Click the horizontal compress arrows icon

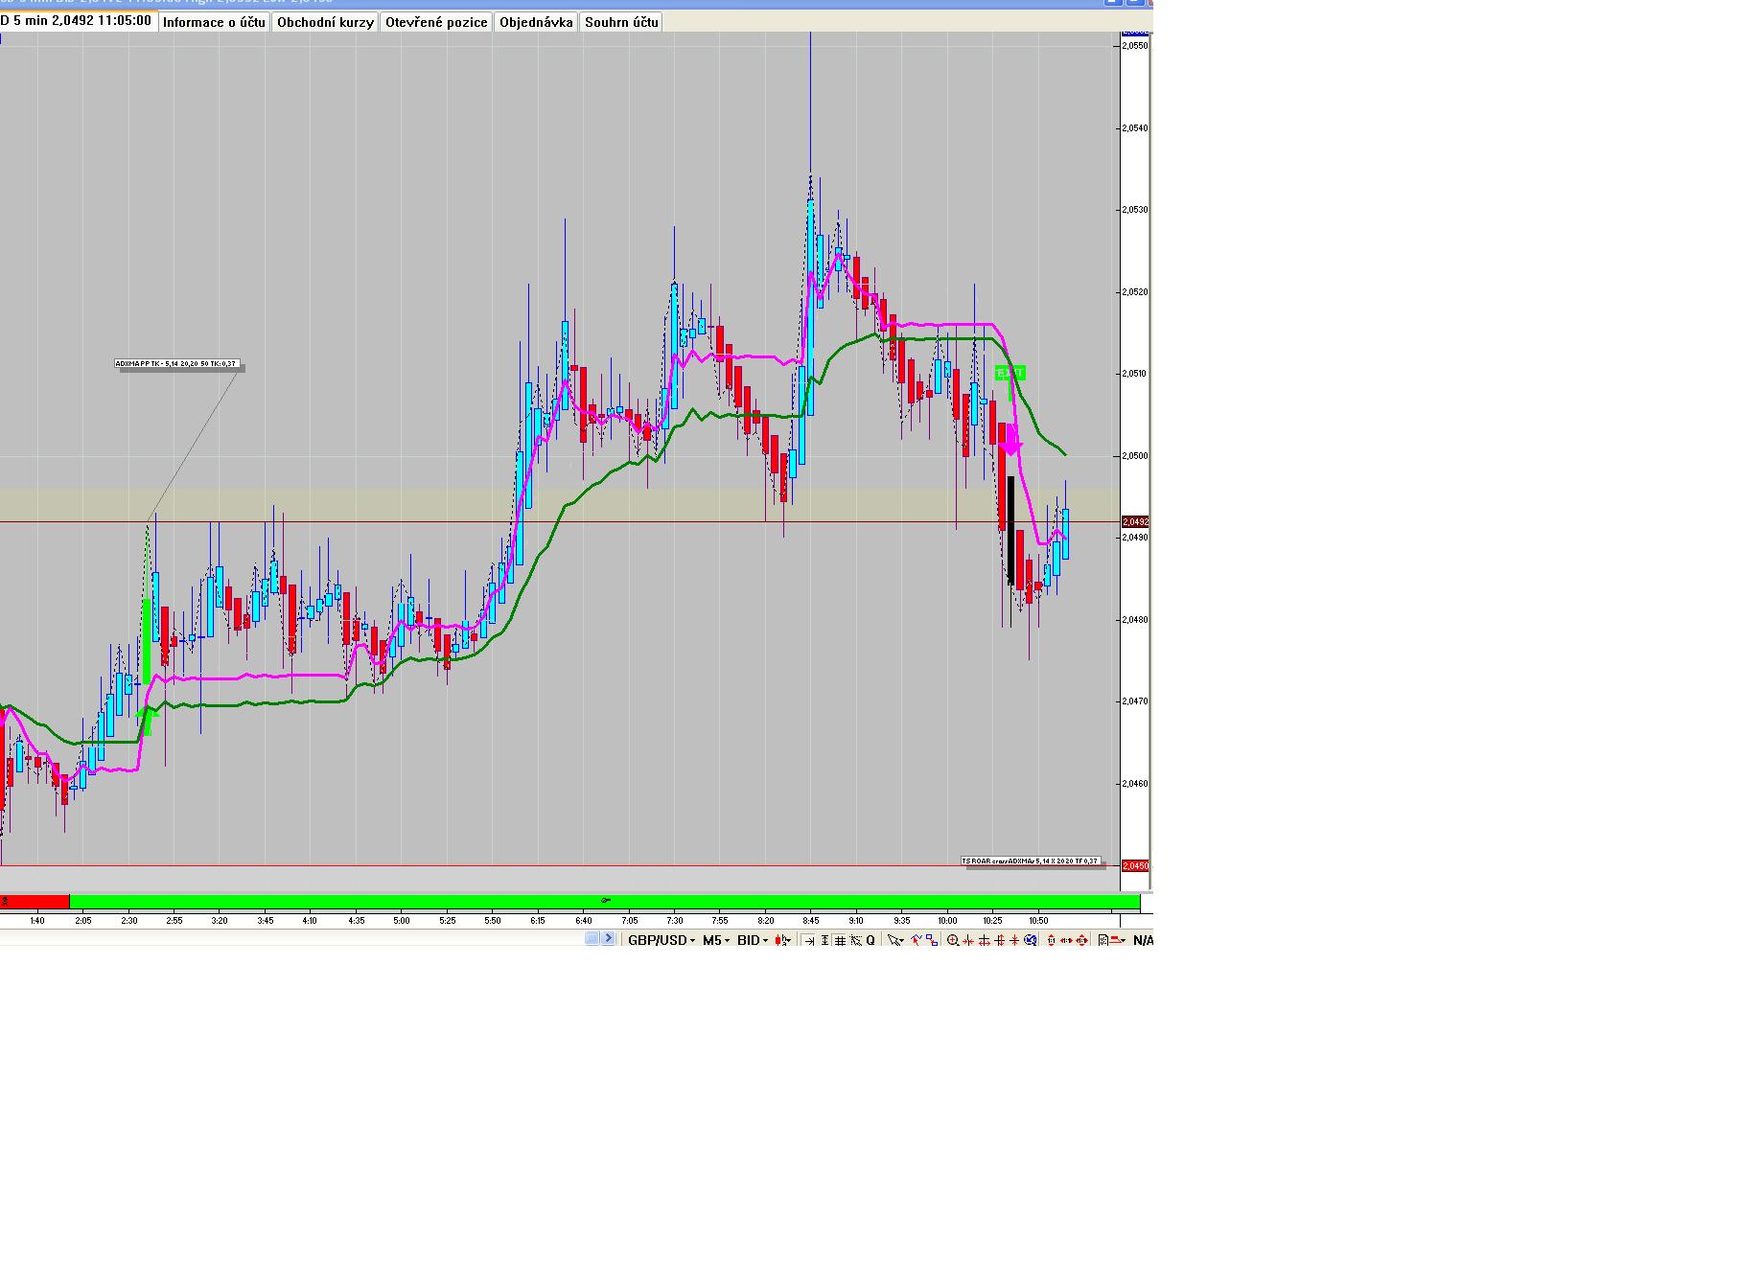click(968, 940)
